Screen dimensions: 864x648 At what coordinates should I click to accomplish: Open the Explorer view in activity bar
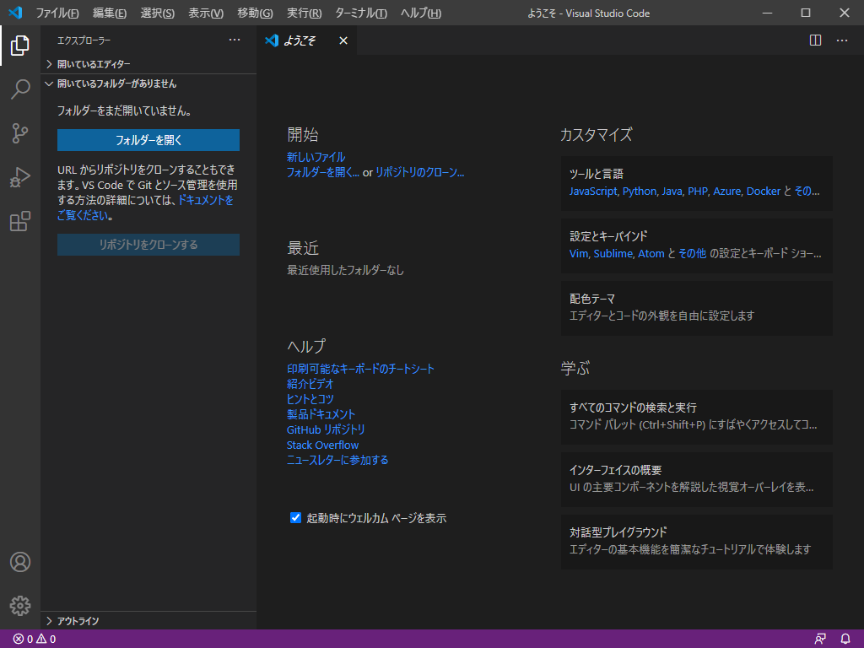[x=20, y=46]
